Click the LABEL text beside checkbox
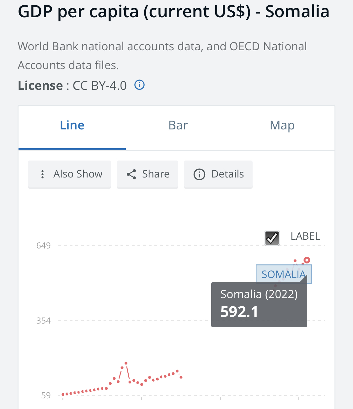Image resolution: width=353 pixels, height=409 pixels. 305,236
